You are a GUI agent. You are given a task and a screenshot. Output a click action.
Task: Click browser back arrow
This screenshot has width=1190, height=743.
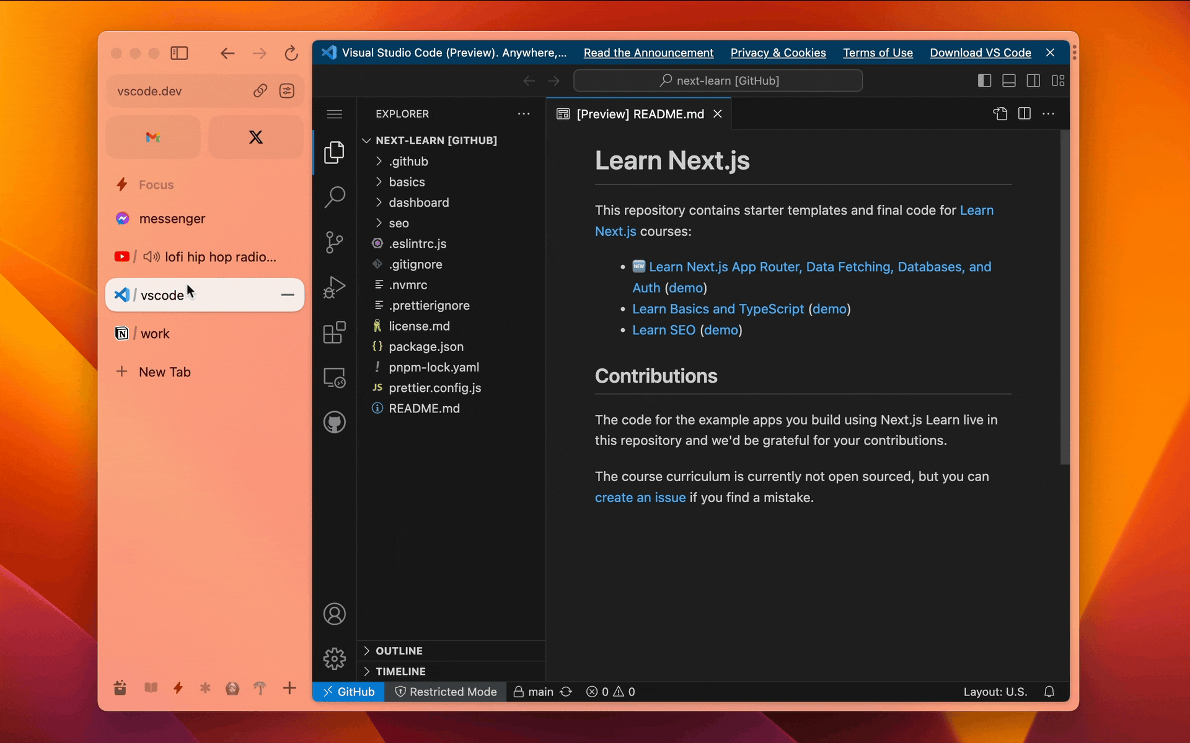(x=227, y=53)
